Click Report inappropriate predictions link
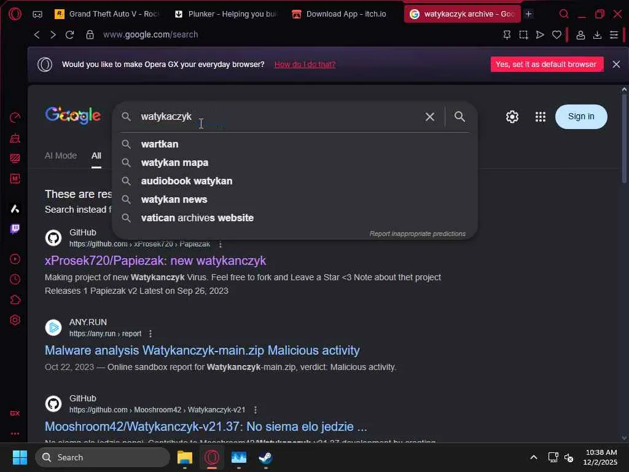The width and height of the screenshot is (629, 472). [x=417, y=234]
